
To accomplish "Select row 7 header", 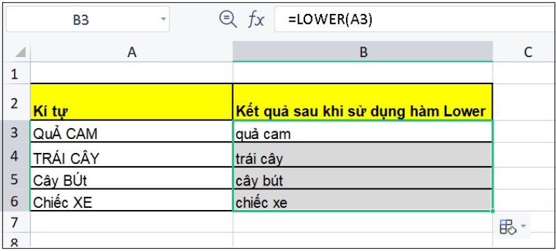I will (x=15, y=222).
